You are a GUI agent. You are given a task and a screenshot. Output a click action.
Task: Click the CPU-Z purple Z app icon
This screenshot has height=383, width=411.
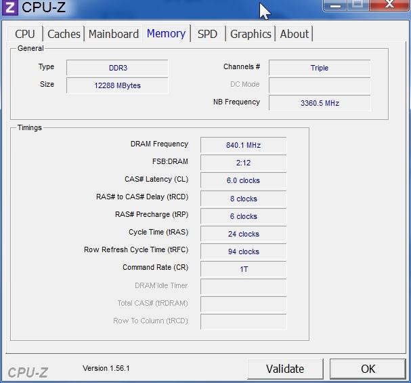coord(9,7)
